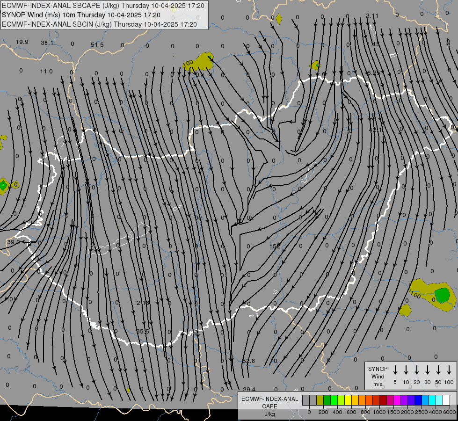Viewport: 458px width, 421px height.
Task: Click the SBCIN title line in header box
Action: pos(99,24)
